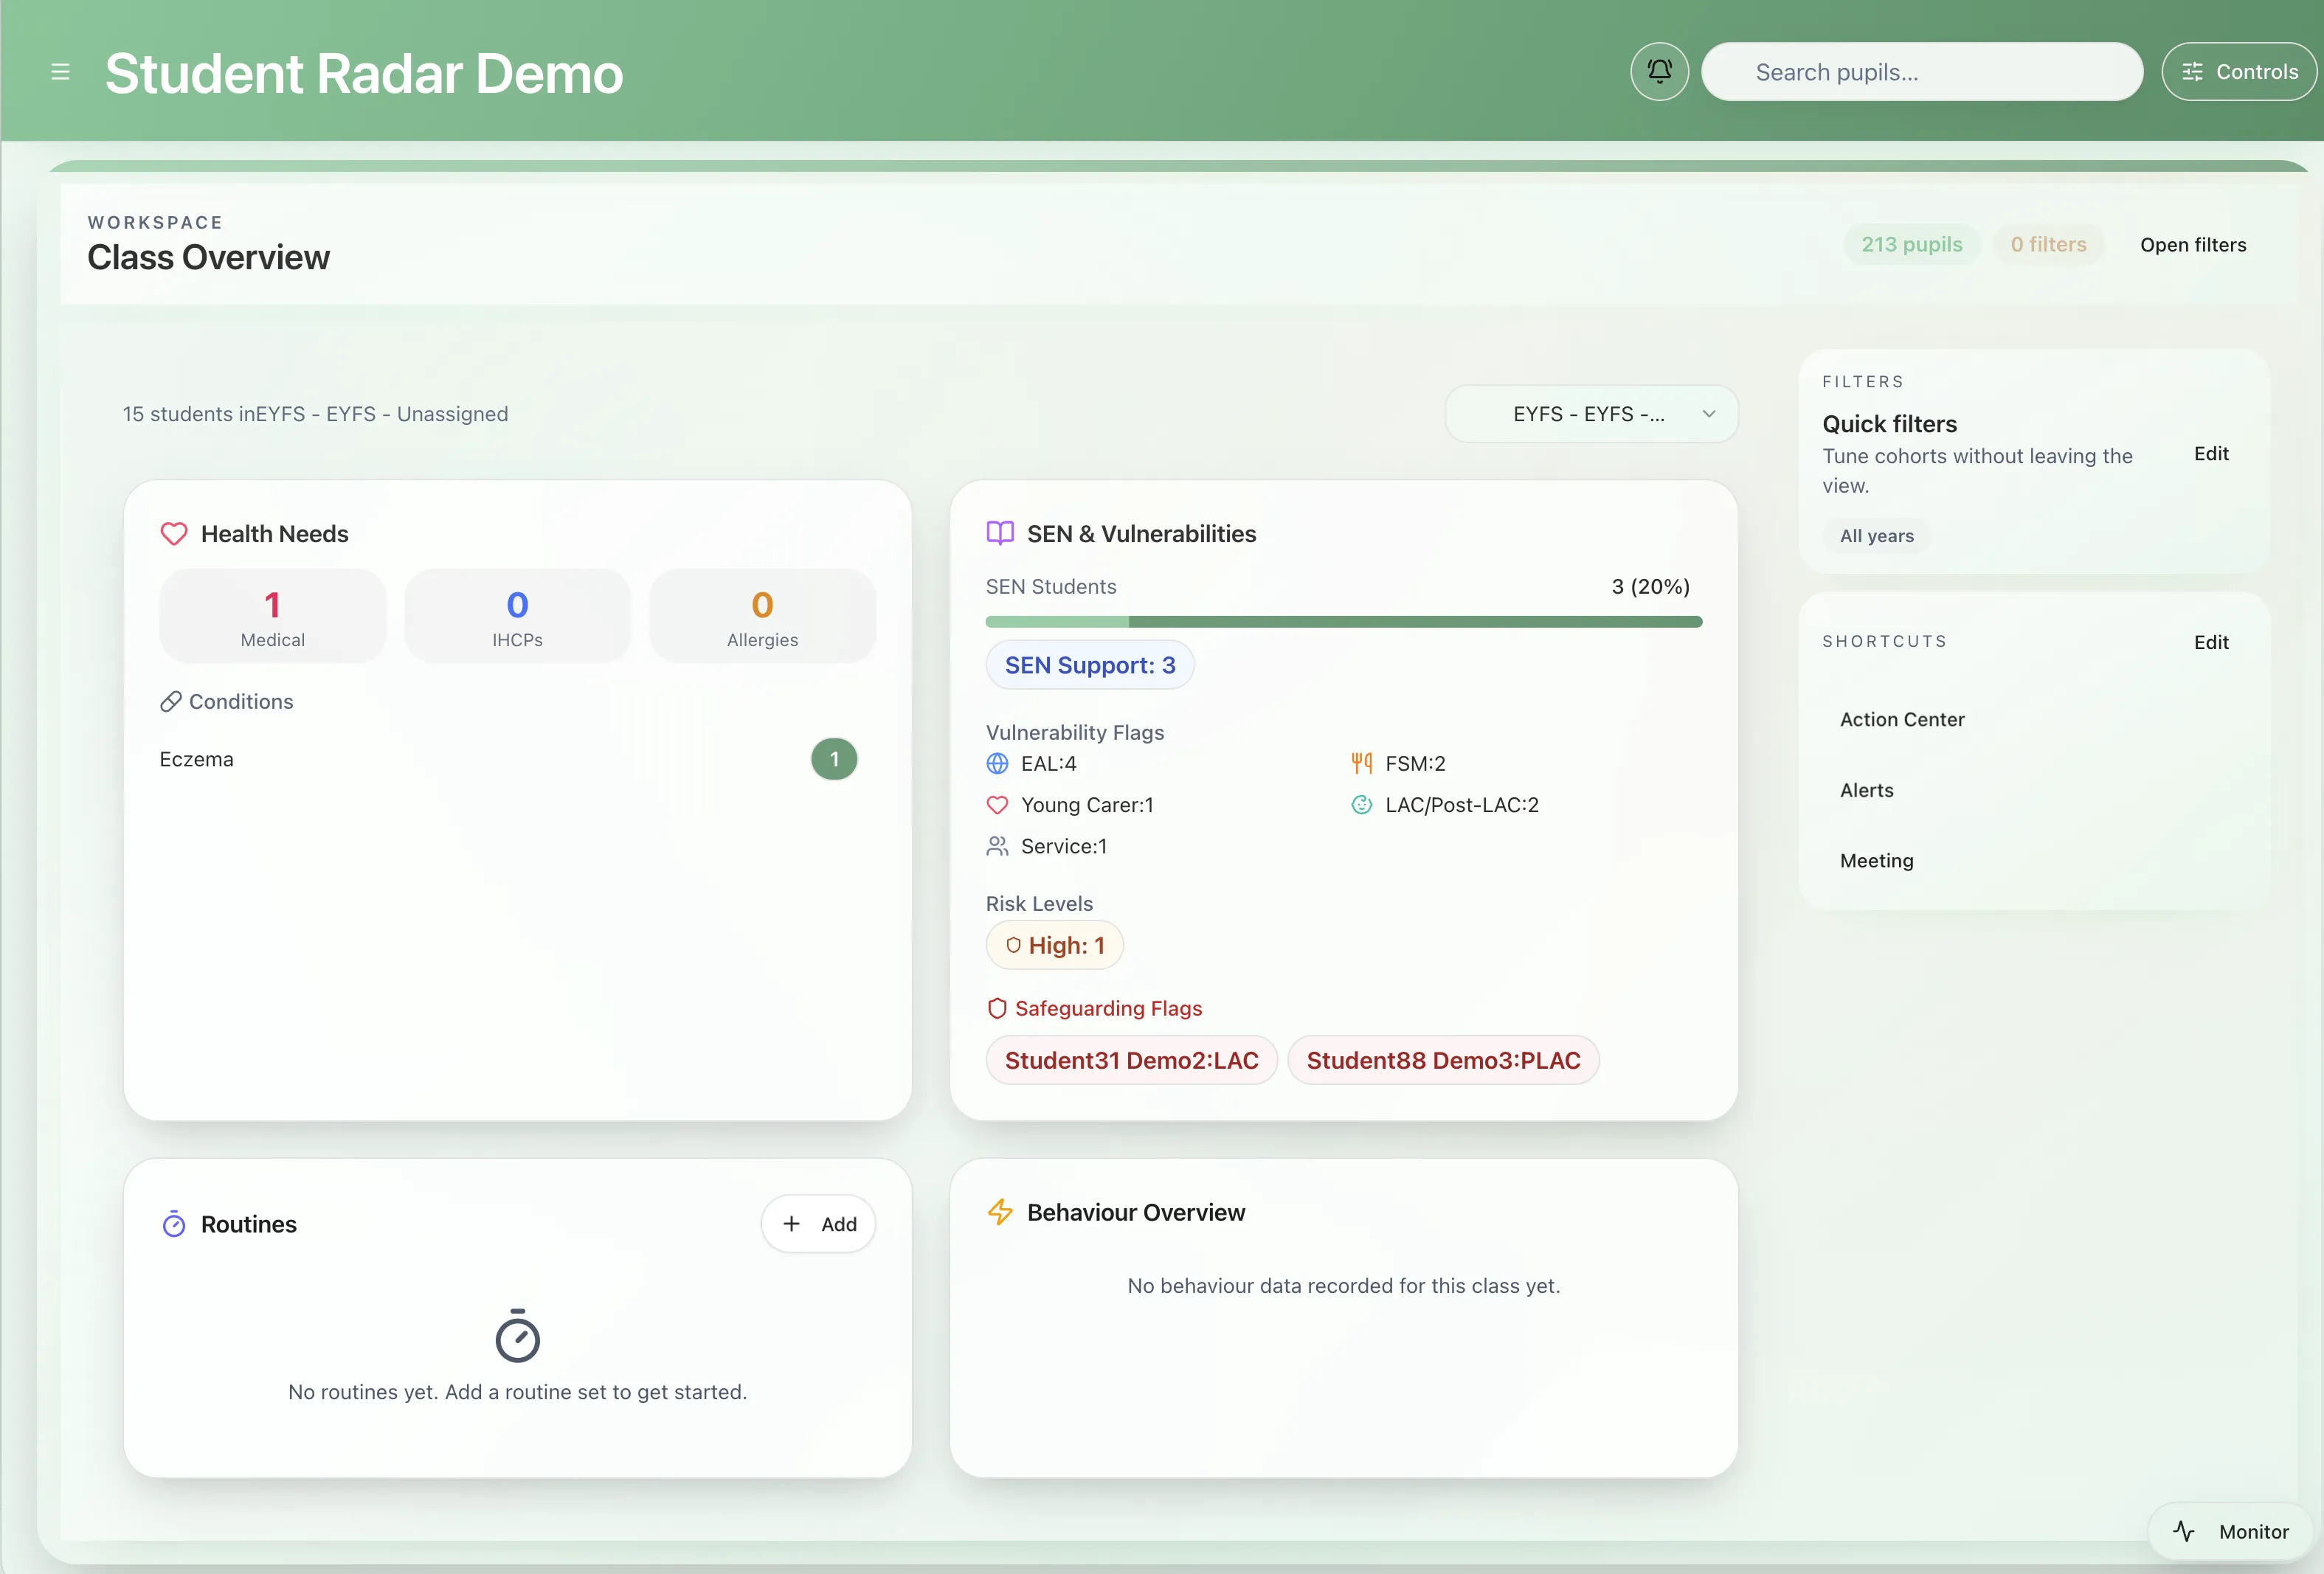
Task: Toggle the High: 1 risk chip
Action: click(x=1054, y=945)
